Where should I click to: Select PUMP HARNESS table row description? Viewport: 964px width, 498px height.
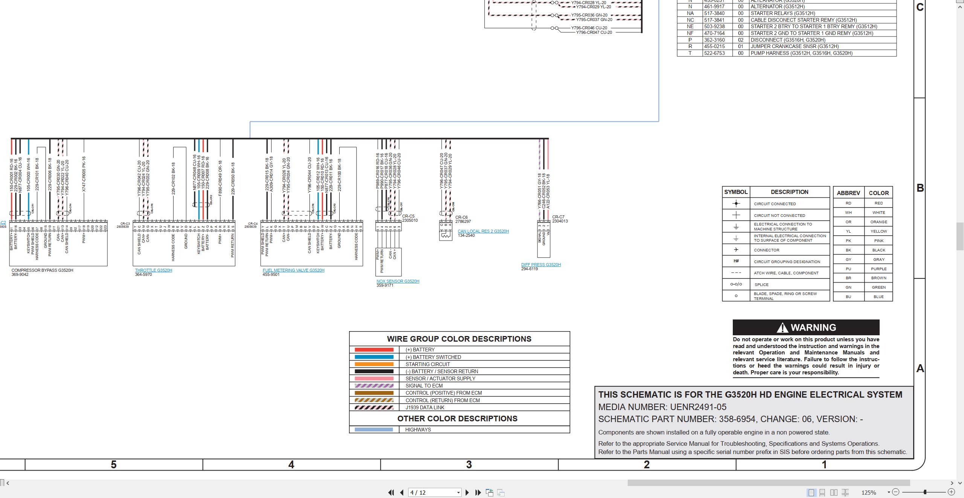pyautogui.click(x=801, y=53)
